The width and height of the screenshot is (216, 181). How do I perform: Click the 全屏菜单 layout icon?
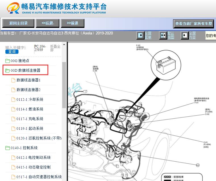tap(140, 35)
